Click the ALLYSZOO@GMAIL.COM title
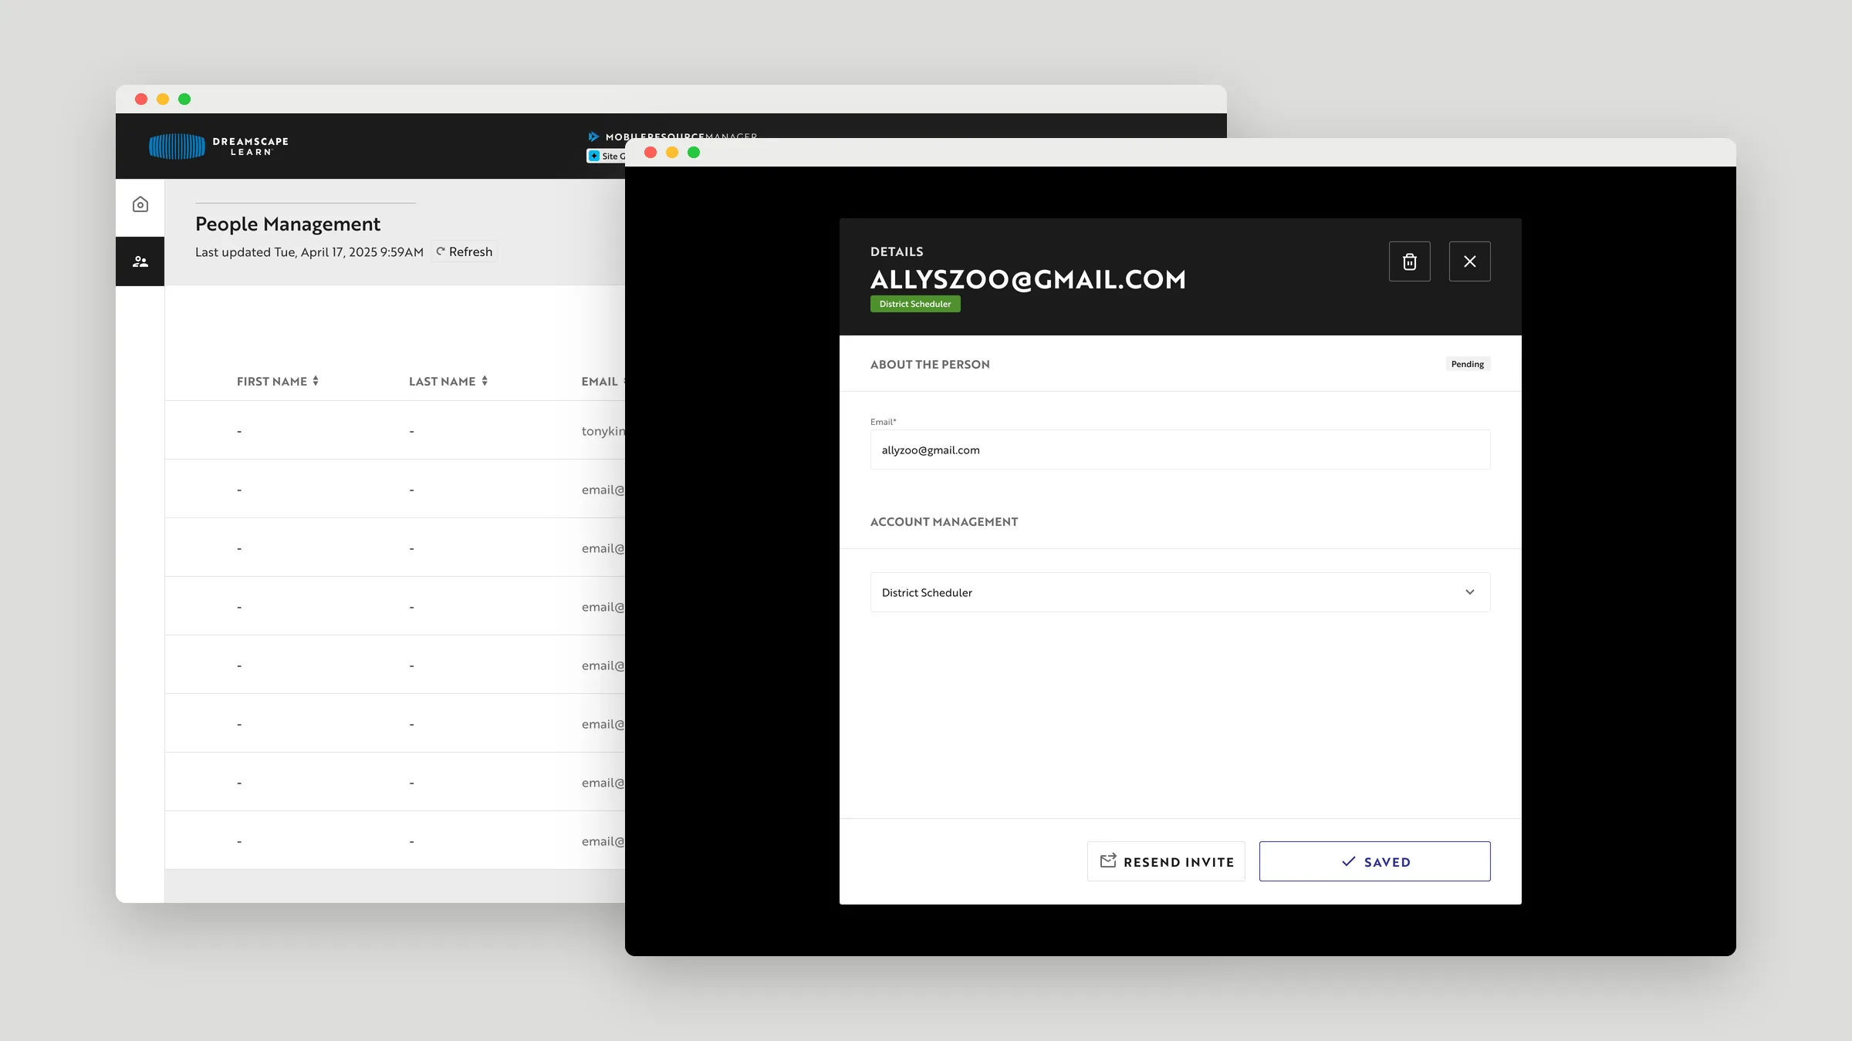The width and height of the screenshot is (1852, 1041). [x=1028, y=279]
